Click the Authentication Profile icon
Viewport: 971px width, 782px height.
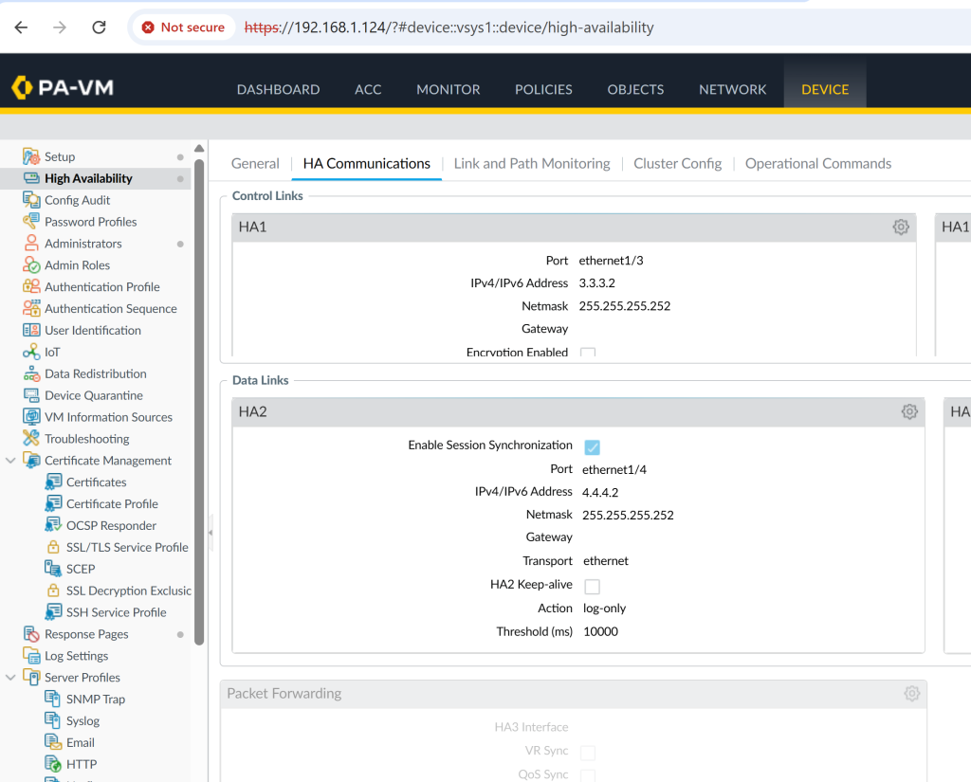tap(31, 286)
